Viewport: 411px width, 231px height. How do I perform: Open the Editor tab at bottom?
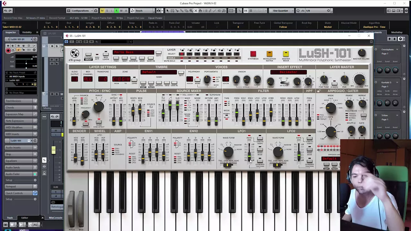25,218
